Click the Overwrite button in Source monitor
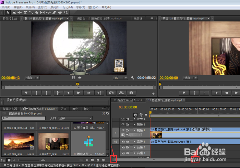Image resolution: width=240 pixels, height=168 pixels. click(121, 93)
